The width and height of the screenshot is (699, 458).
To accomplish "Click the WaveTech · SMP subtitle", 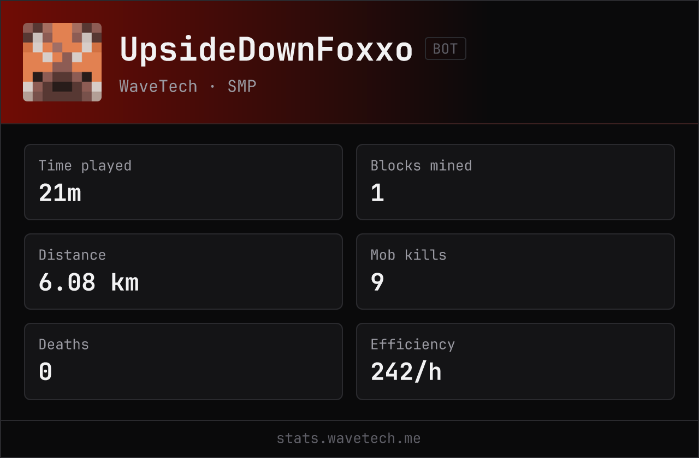I will point(188,86).
